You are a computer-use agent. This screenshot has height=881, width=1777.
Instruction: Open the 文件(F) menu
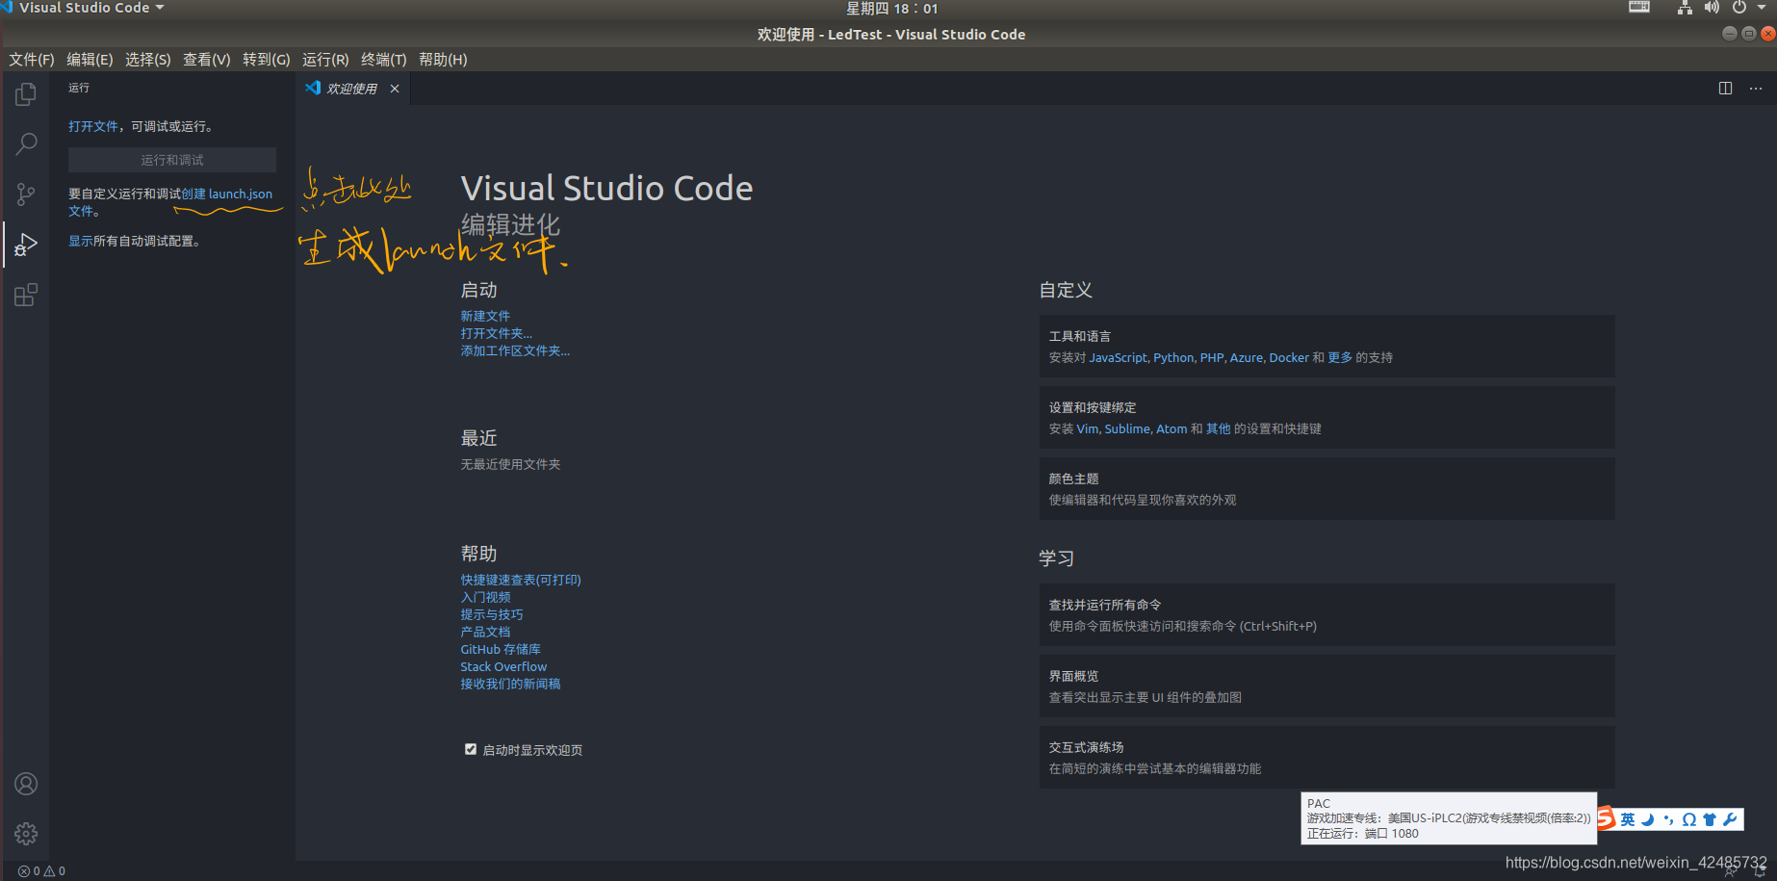point(32,60)
